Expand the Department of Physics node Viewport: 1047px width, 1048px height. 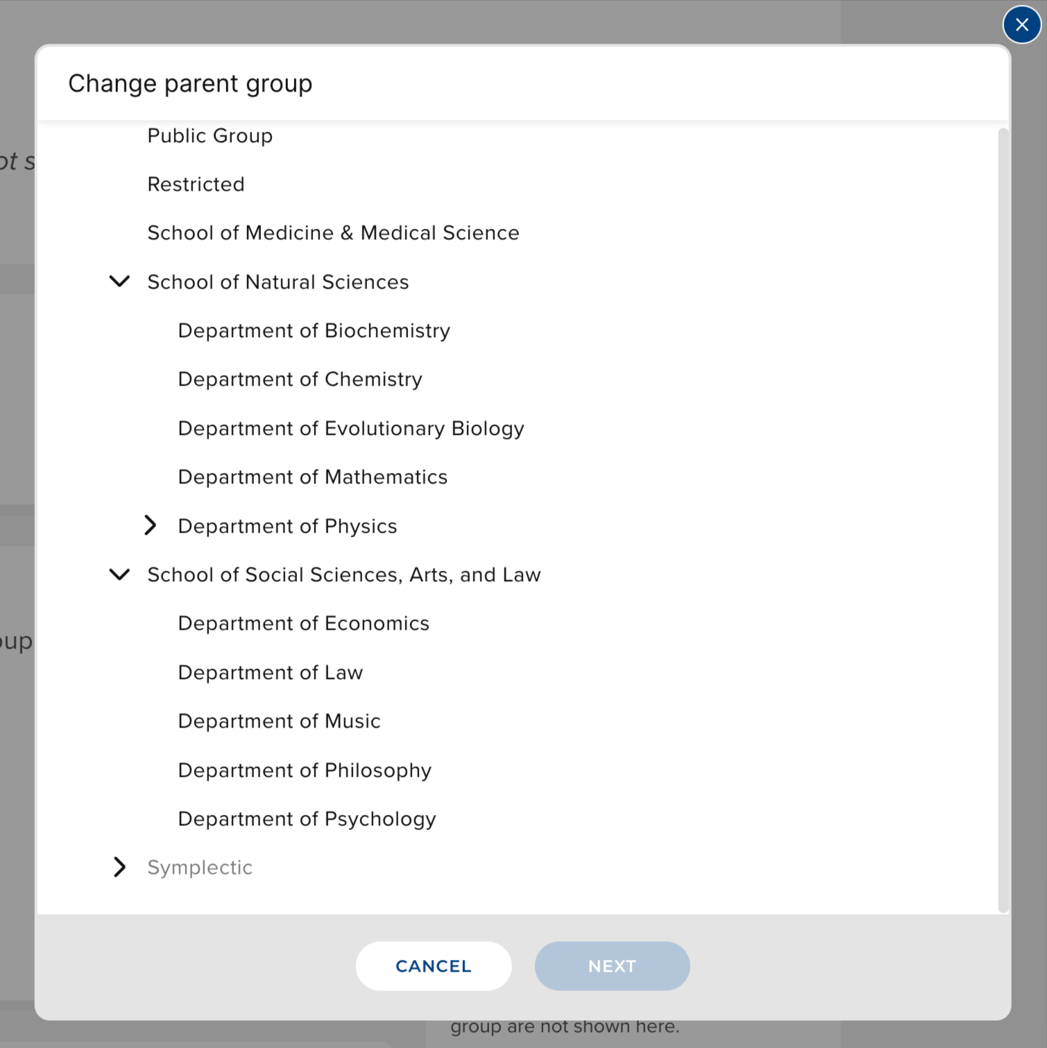tap(151, 526)
